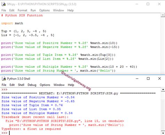165x135 pixels.
Task: Click 'TypeError: a float is required' line
Action: (x=31, y=129)
